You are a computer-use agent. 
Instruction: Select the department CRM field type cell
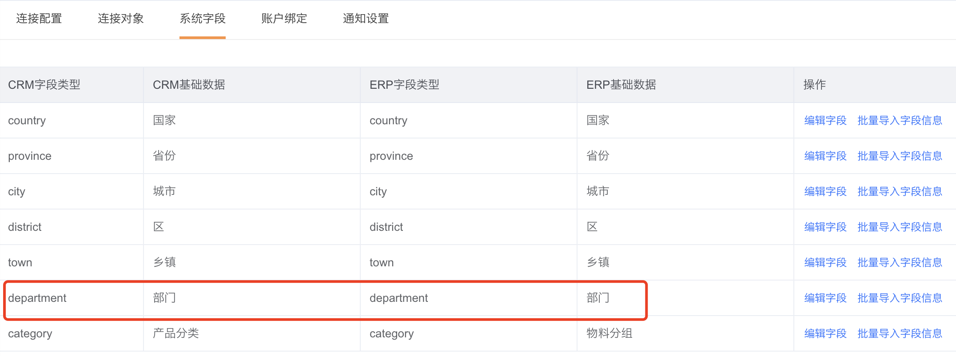(x=37, y=298)
